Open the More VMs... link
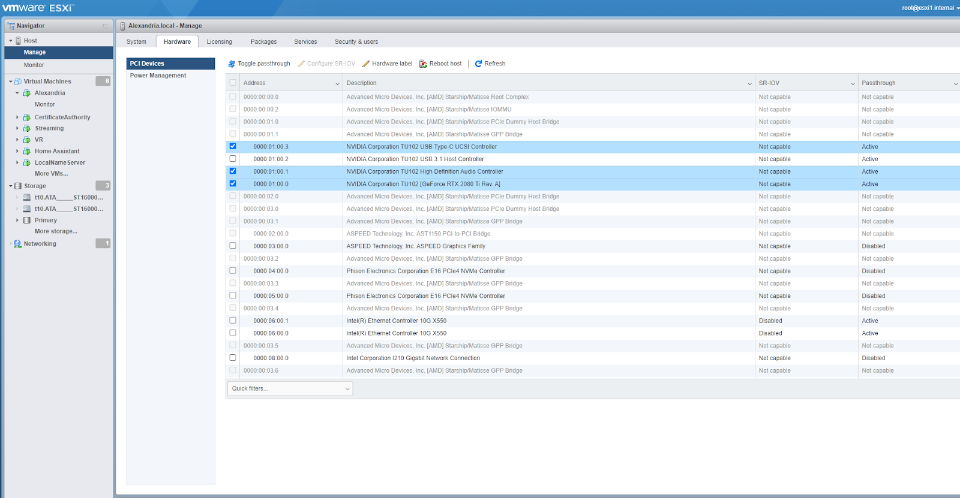 tap(52, 174)
